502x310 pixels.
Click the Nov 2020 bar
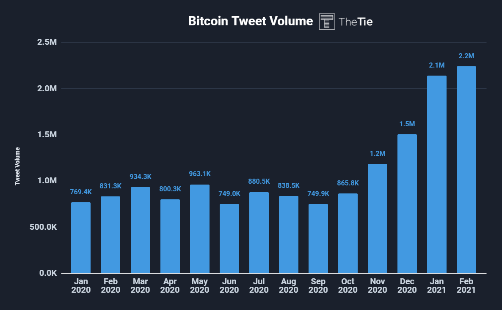pyautogui.click(x=378, y=219)
